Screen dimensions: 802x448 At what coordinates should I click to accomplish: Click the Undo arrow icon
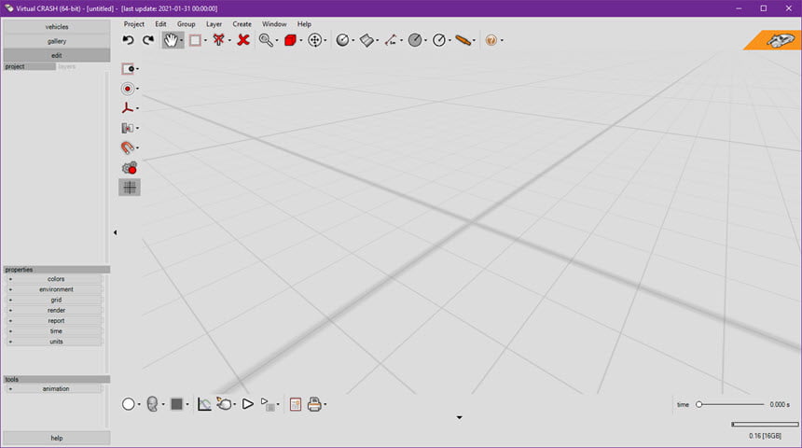(x=128, y=40)
